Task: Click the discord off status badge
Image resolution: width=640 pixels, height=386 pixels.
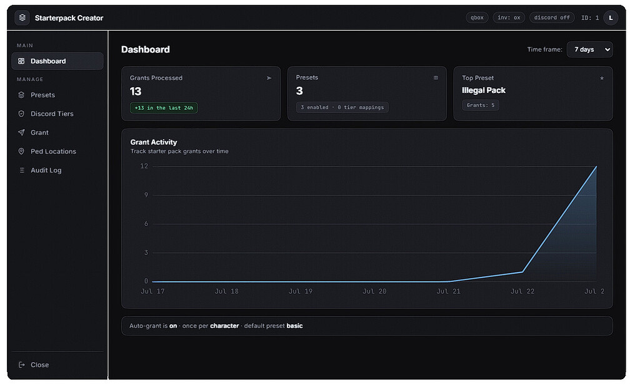Action: coord(551,17)
